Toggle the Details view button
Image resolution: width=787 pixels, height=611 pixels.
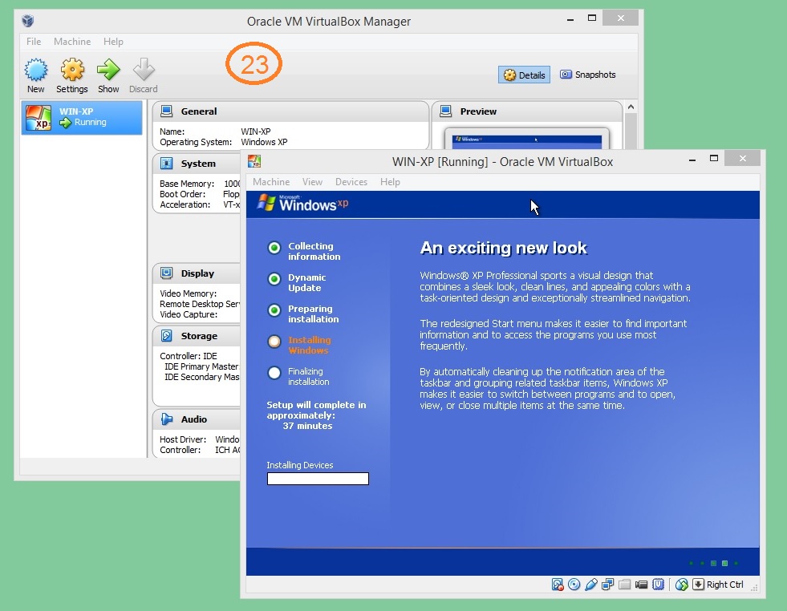524,75
